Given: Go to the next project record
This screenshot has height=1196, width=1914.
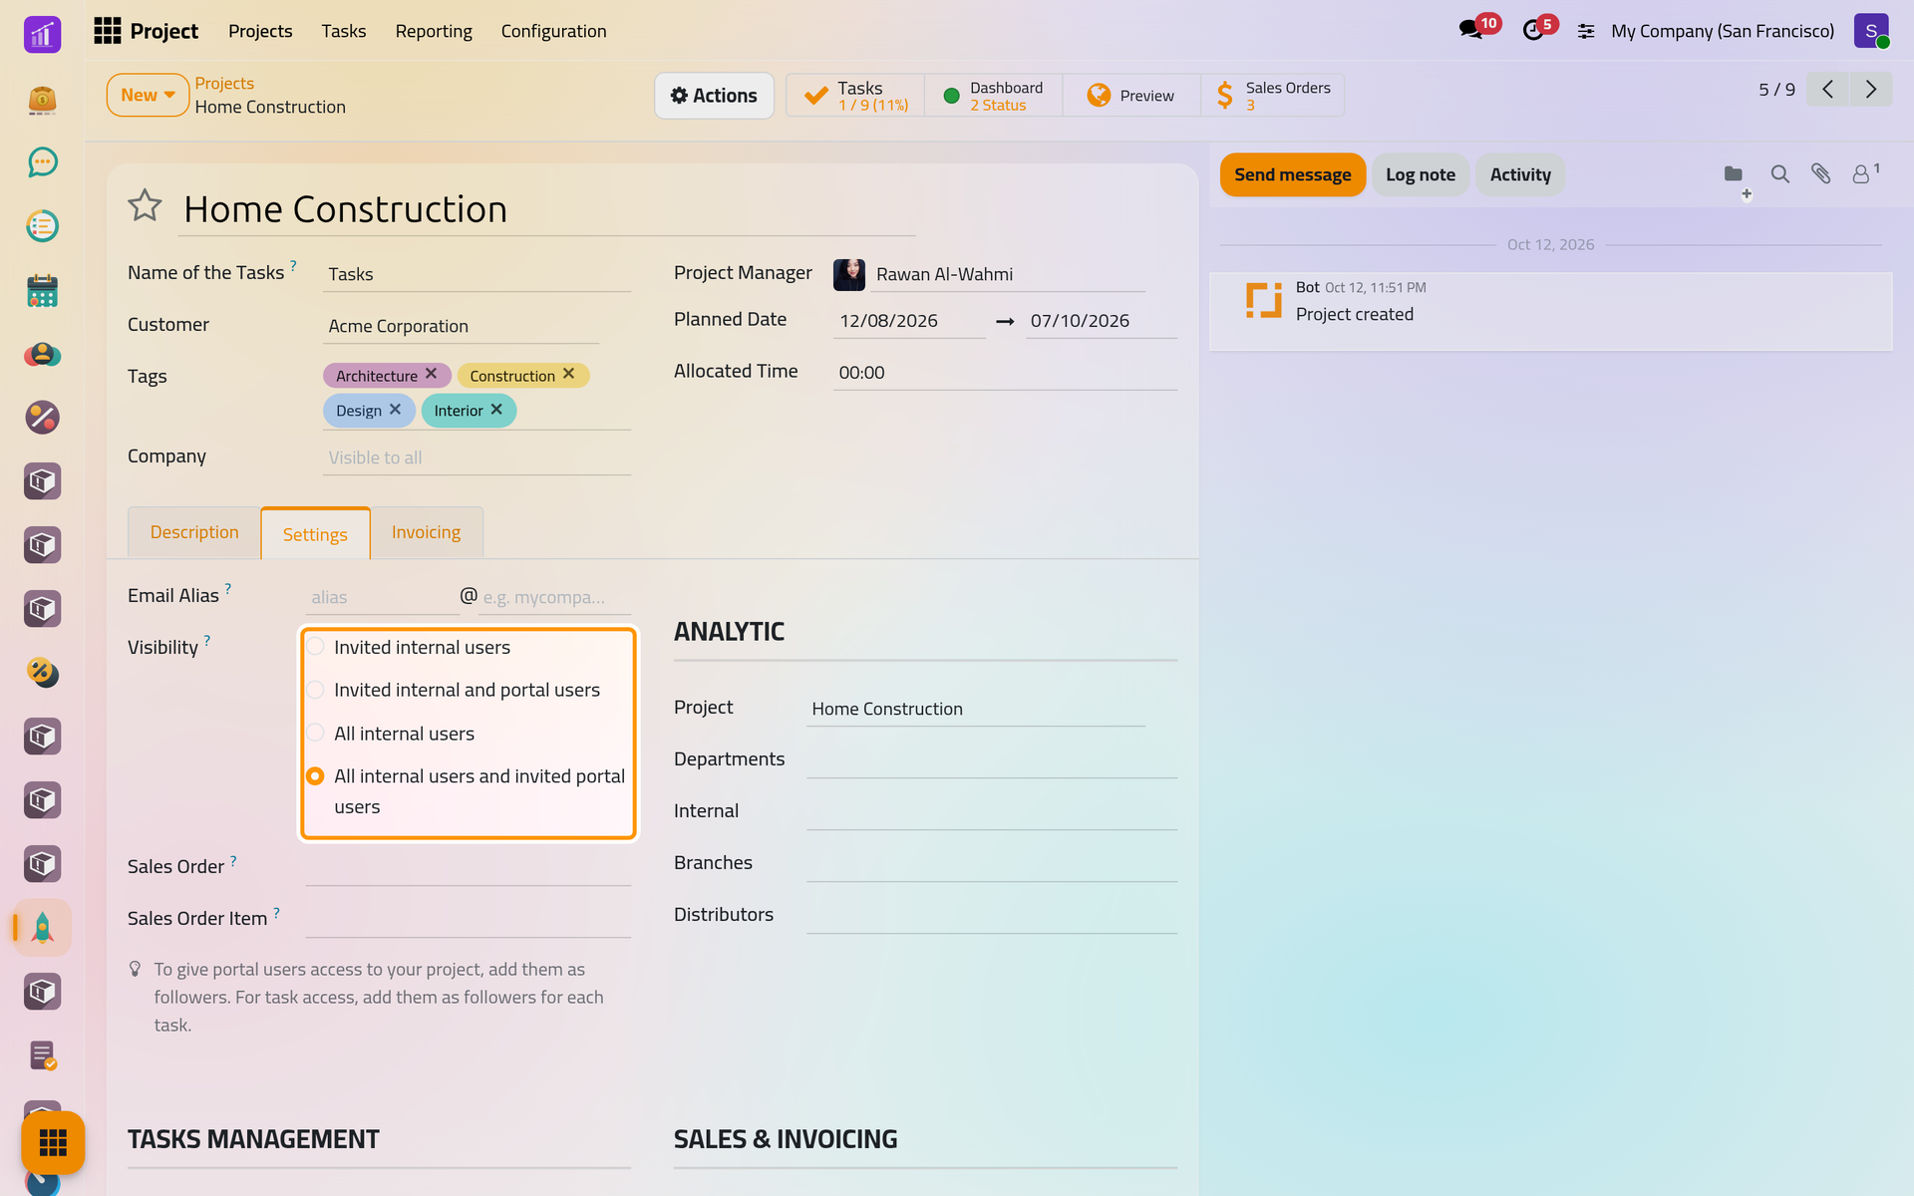Looking at the screenshot, I should click(x=1871, y=90).
